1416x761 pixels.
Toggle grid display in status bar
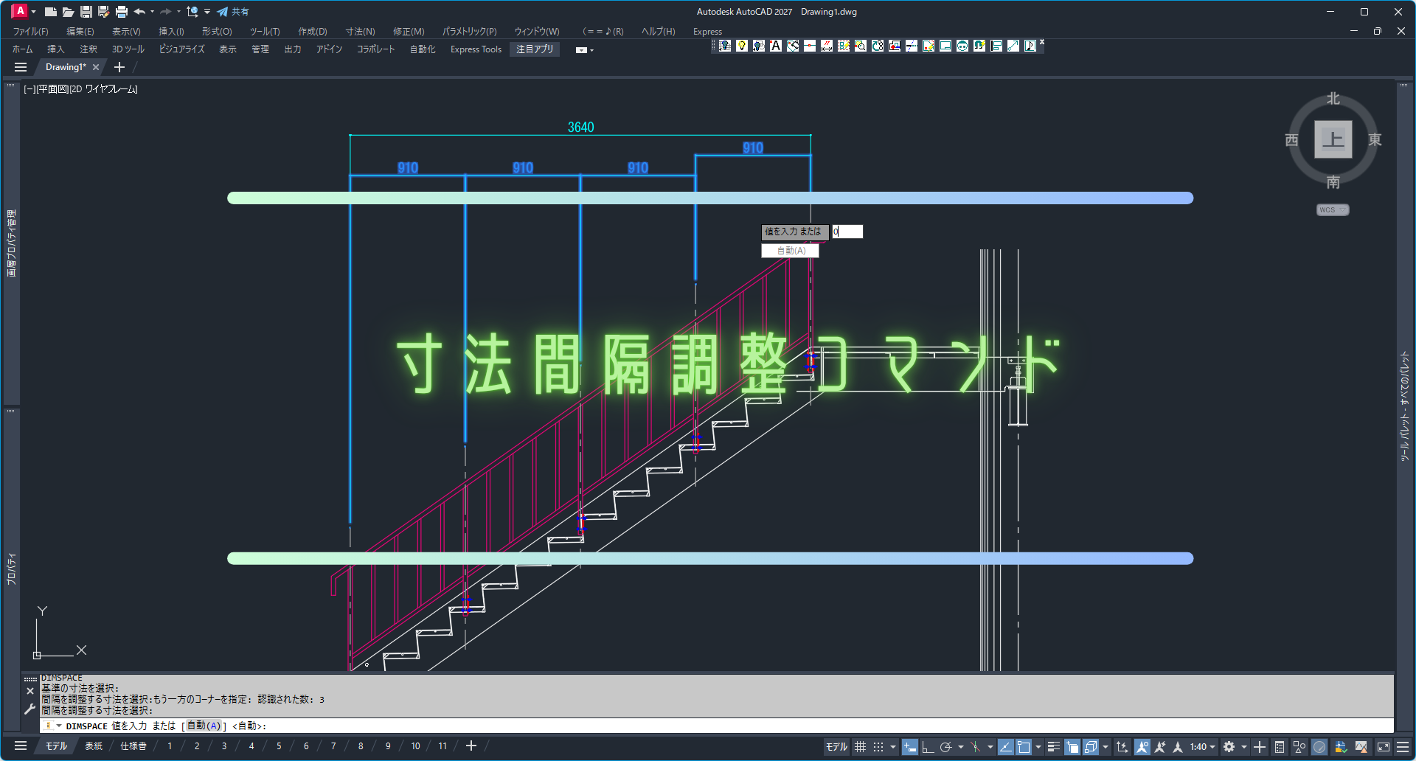click(x=860, y=747)
